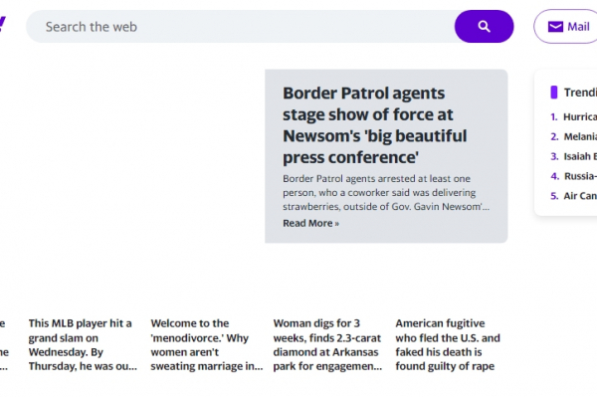Click the purple search magnifier button
Screen dimensions: 597x397
pyautogui.click(x=484, y=26)
